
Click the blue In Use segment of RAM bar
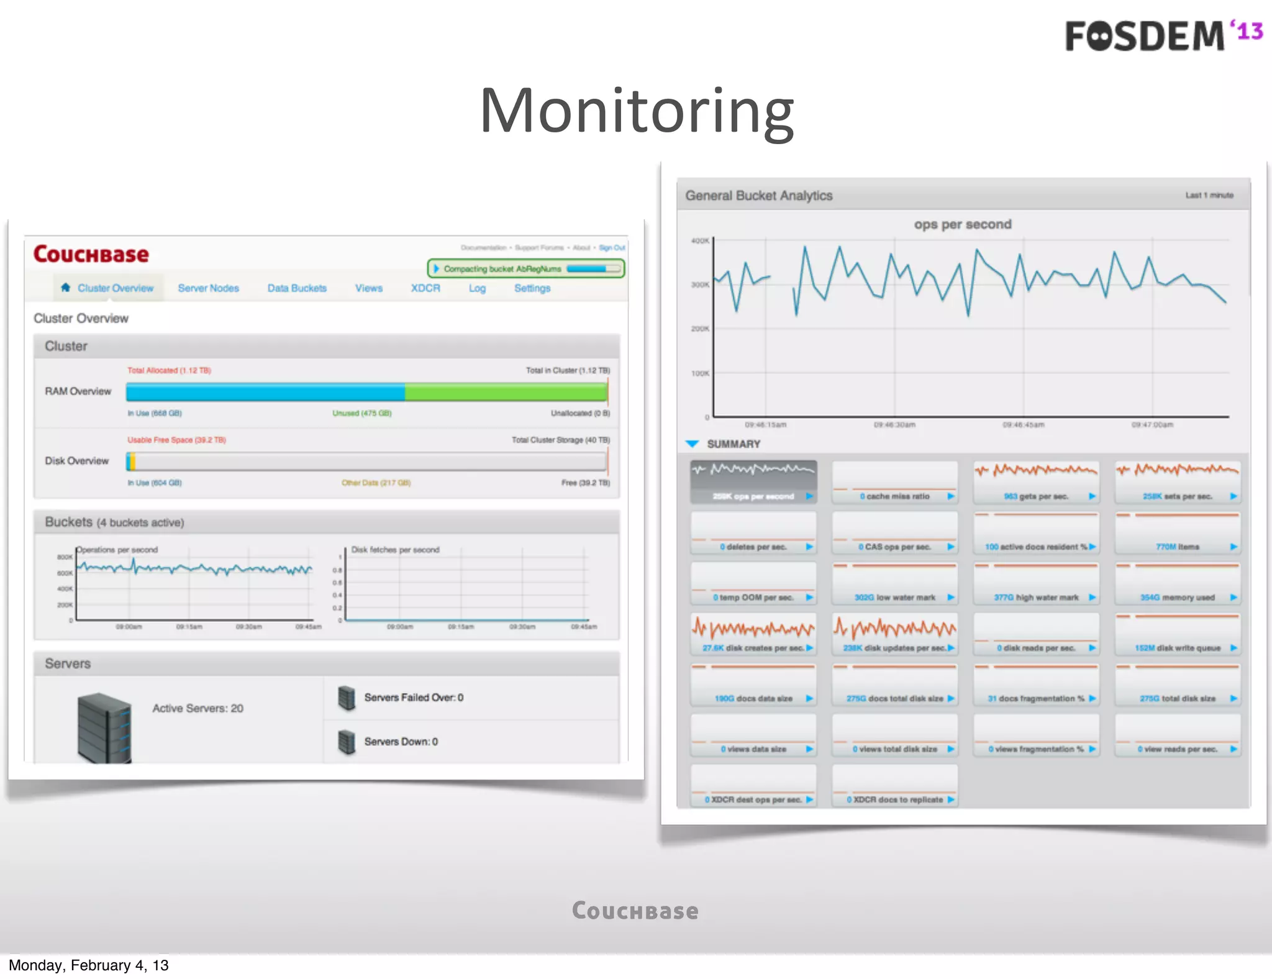(x=265, y=391)
